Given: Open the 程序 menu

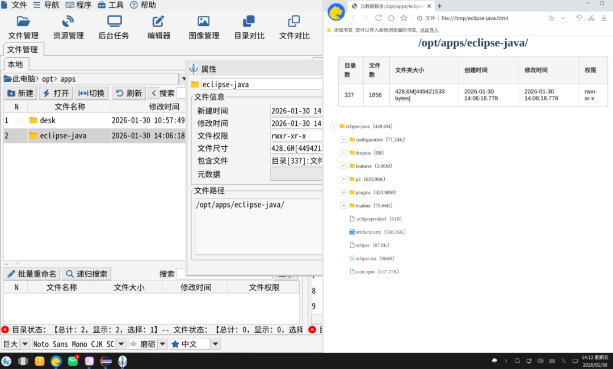Looking at the screenshot, I should coord(78,5).
